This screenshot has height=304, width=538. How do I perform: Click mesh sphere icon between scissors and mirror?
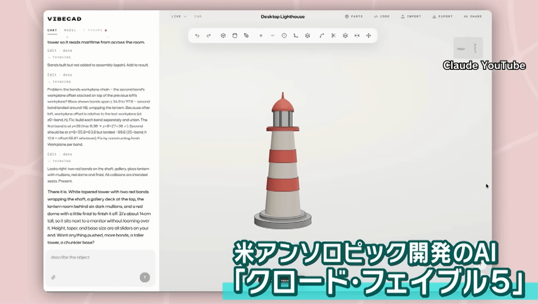[345, 35]
